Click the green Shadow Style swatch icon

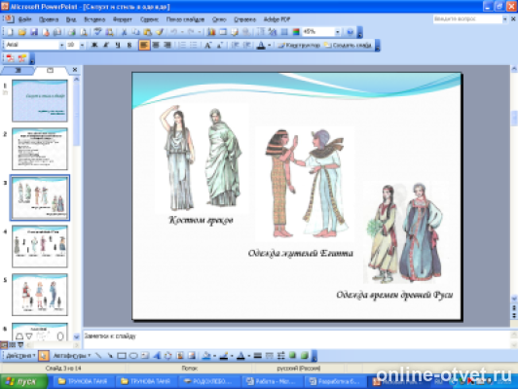(x=292, y=356)
